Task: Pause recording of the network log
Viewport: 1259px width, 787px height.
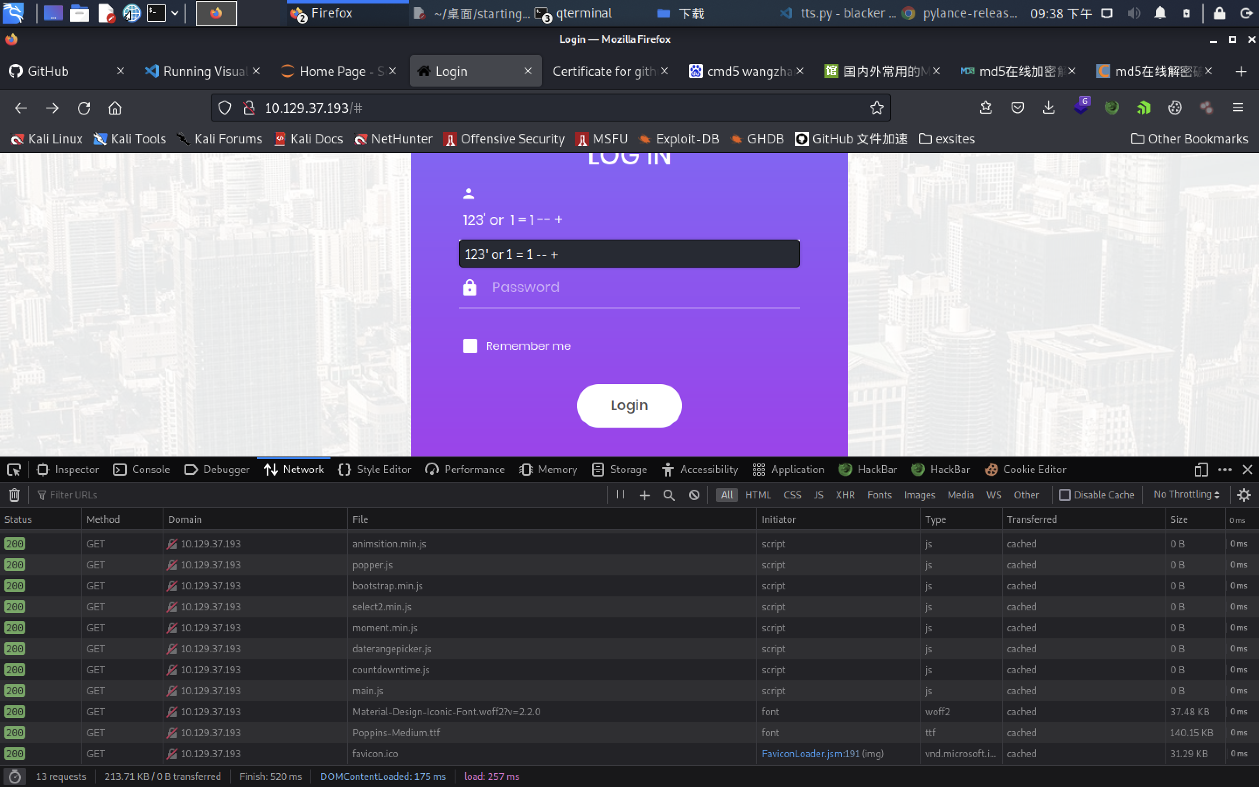Action: click(620, 494)
